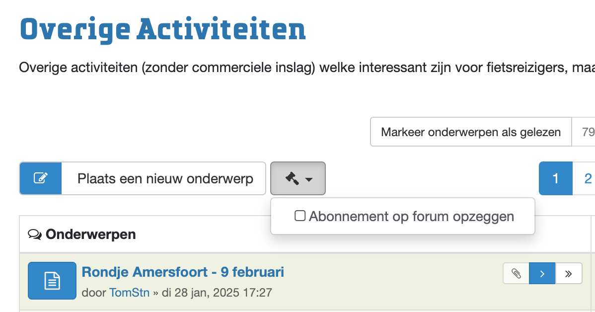
Task: Select 'Abonnement op forum opzeggen' menu entry
Action: (x=411, y=217)
